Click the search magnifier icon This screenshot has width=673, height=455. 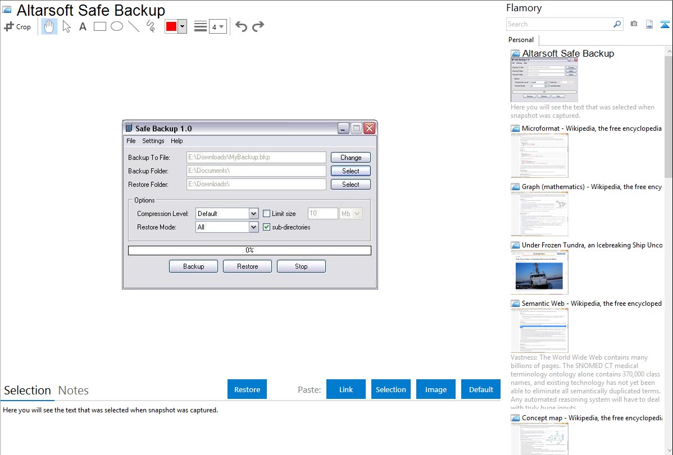click(617, 24)
